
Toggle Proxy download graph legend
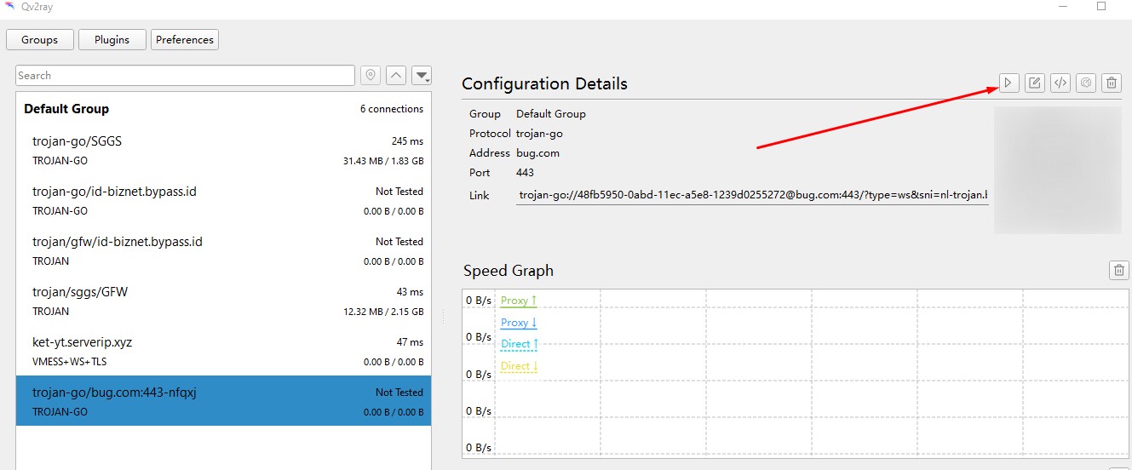click(519, 323)
